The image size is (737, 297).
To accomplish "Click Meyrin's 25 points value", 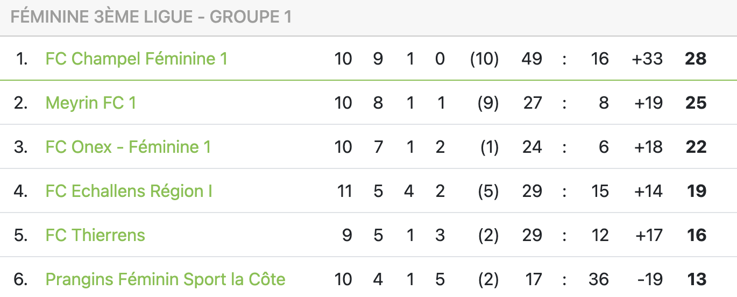I will pos(696,103).
